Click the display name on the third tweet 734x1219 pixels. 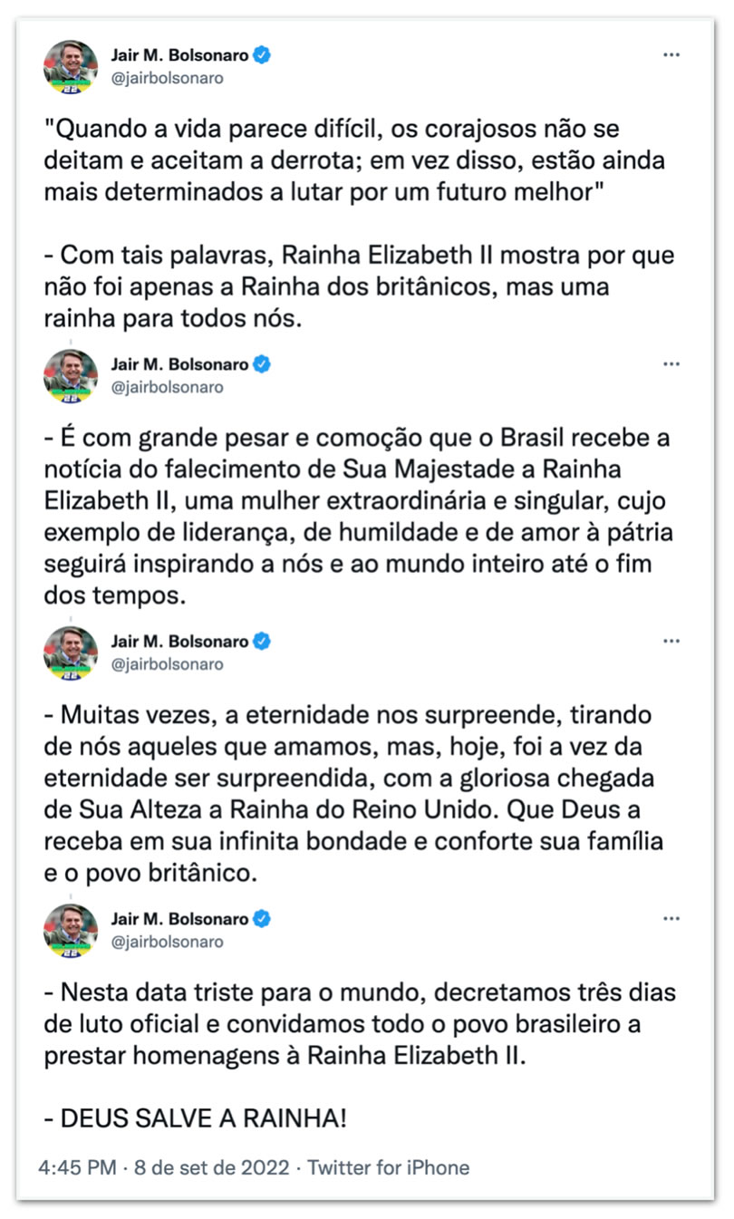coord(179,642)
